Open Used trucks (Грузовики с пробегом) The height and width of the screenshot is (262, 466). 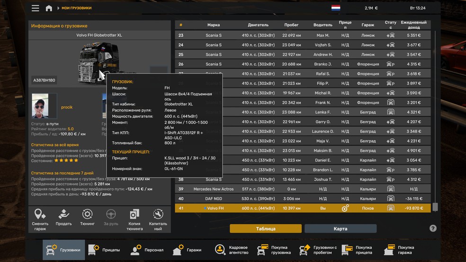(318, 250)
